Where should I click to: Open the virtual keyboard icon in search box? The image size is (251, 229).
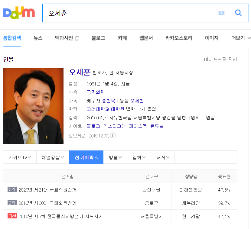pyautogui.click(x=221, y=13)
